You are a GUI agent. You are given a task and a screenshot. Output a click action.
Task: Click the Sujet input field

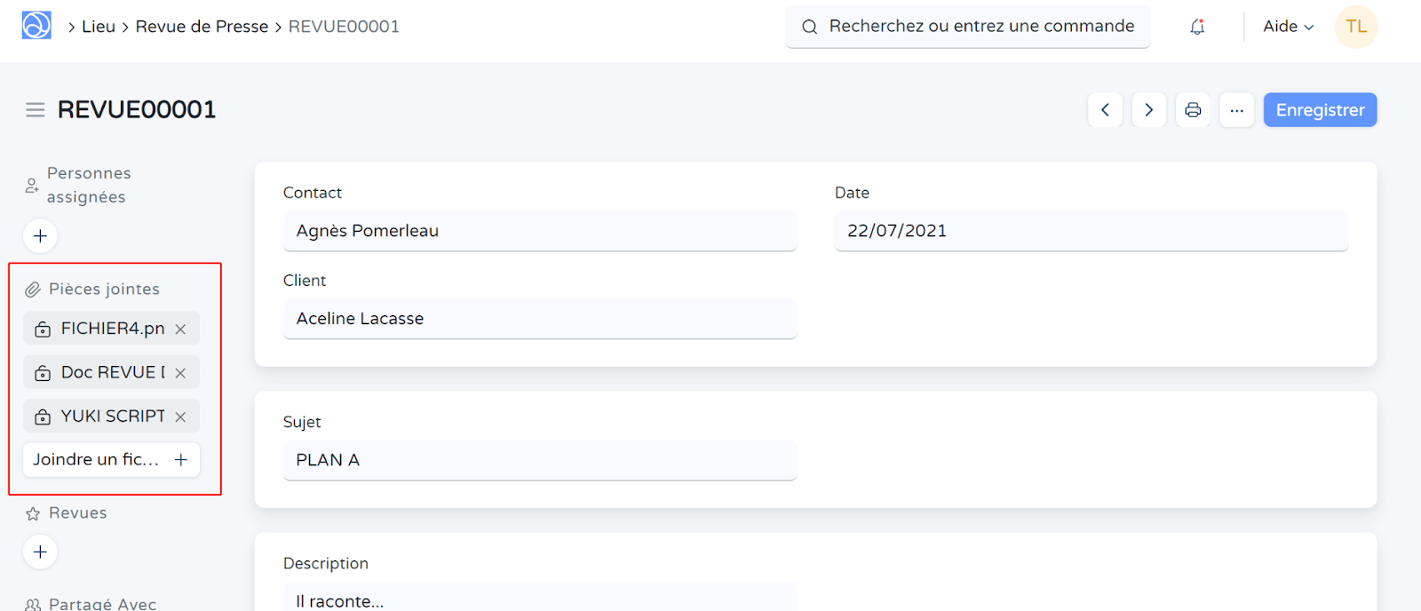coord(539,460)
